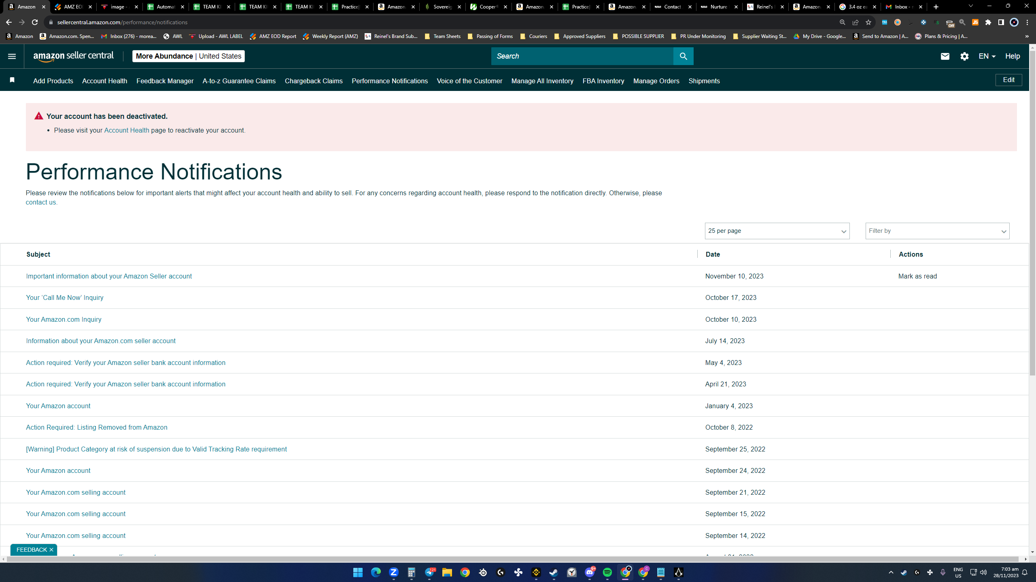The height and width of the screenshot is (582, 1036).
Task: Click into the Search input field
Action: pos(582,56)
